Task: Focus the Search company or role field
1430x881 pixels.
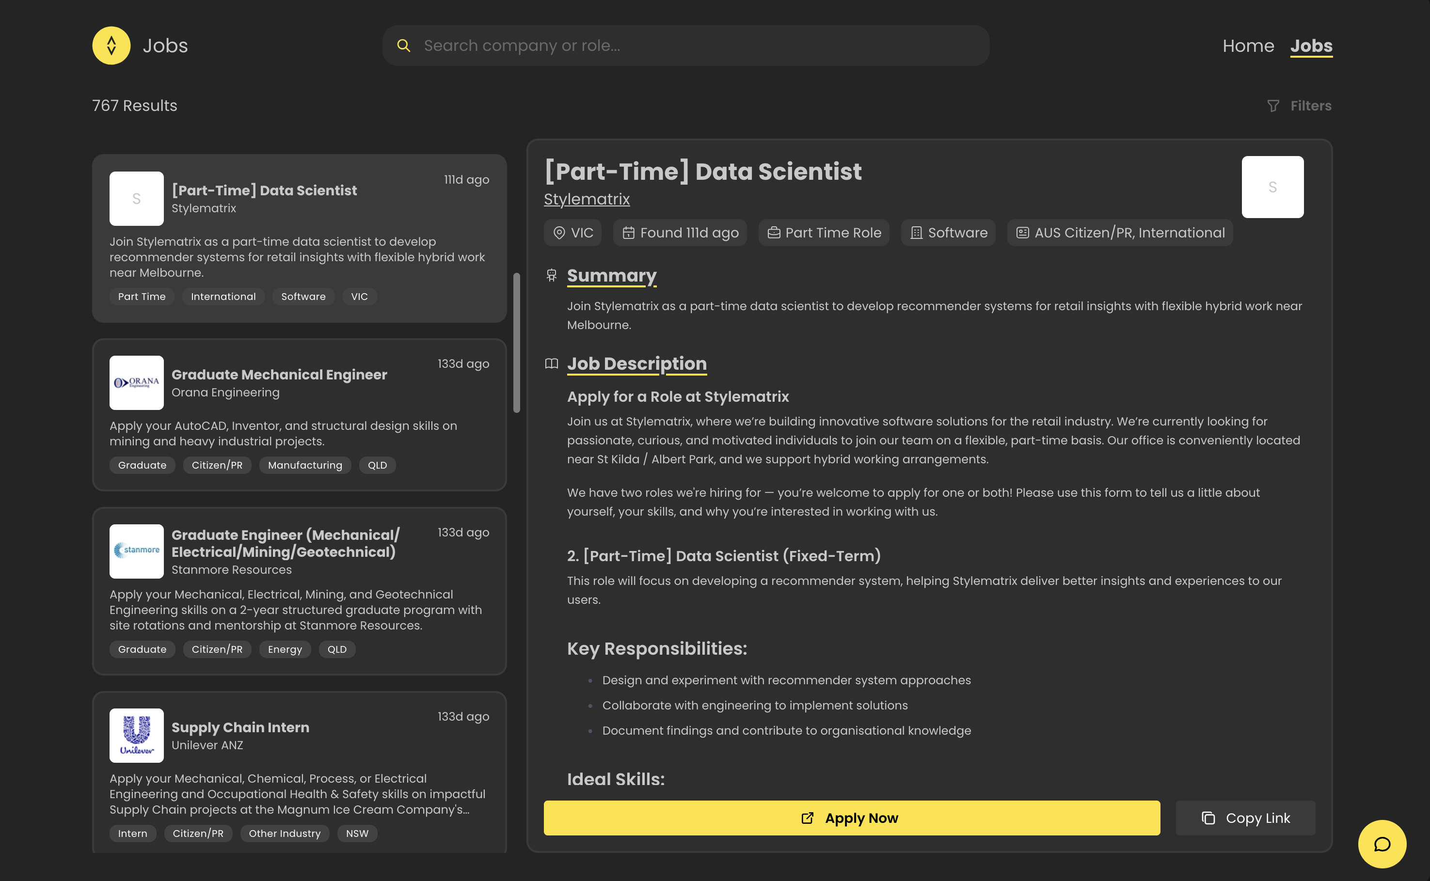Action: tap(686, 46)
